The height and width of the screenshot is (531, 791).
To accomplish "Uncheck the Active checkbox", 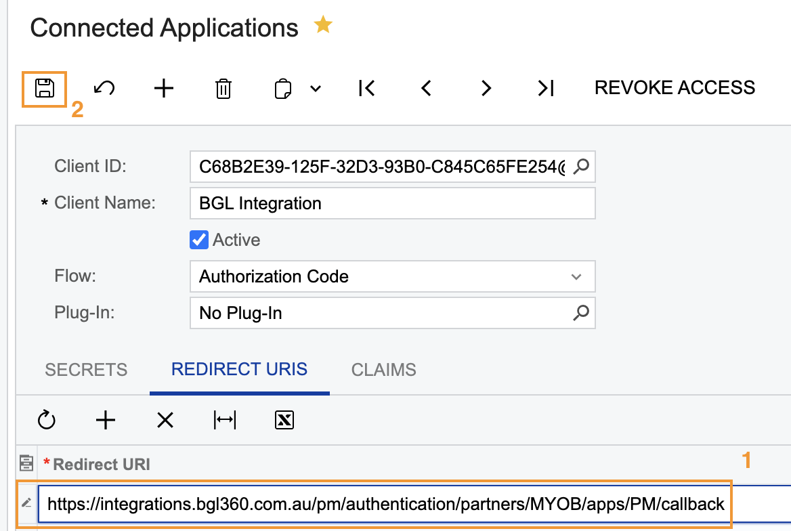I will (198, 240).
